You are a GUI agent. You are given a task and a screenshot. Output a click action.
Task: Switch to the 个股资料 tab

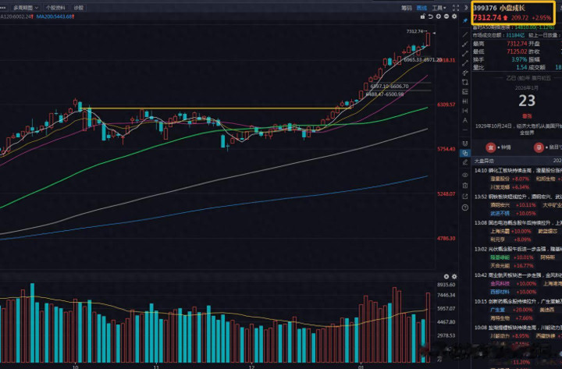pos(55,7)
